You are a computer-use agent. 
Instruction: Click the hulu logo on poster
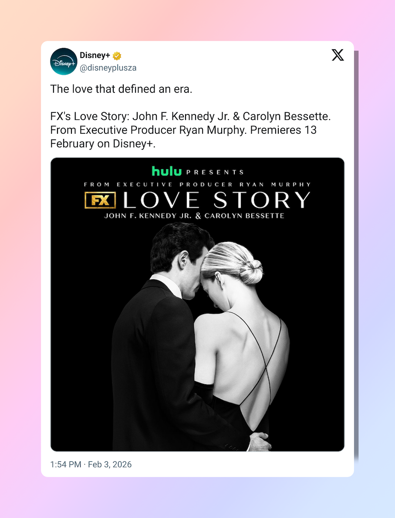(166, 171)
